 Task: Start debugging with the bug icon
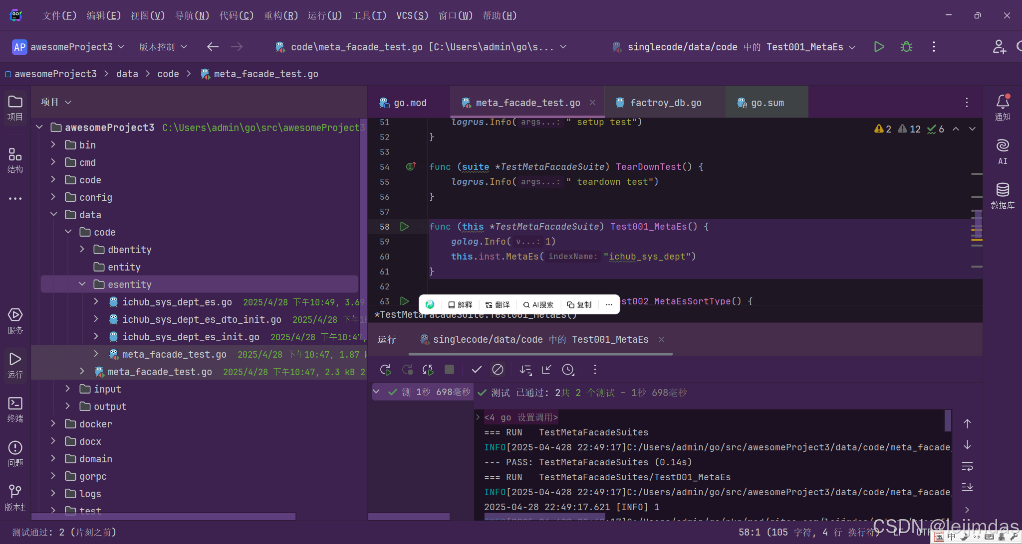906,47
